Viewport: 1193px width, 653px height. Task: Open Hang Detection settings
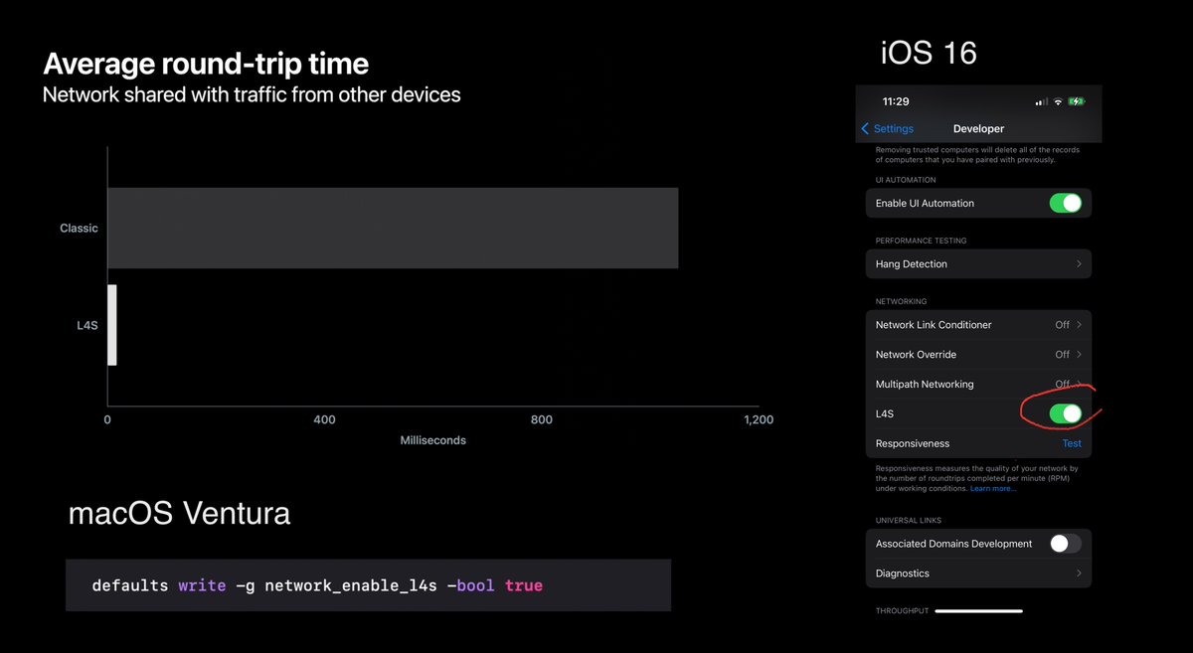click(x=978, y=263)
